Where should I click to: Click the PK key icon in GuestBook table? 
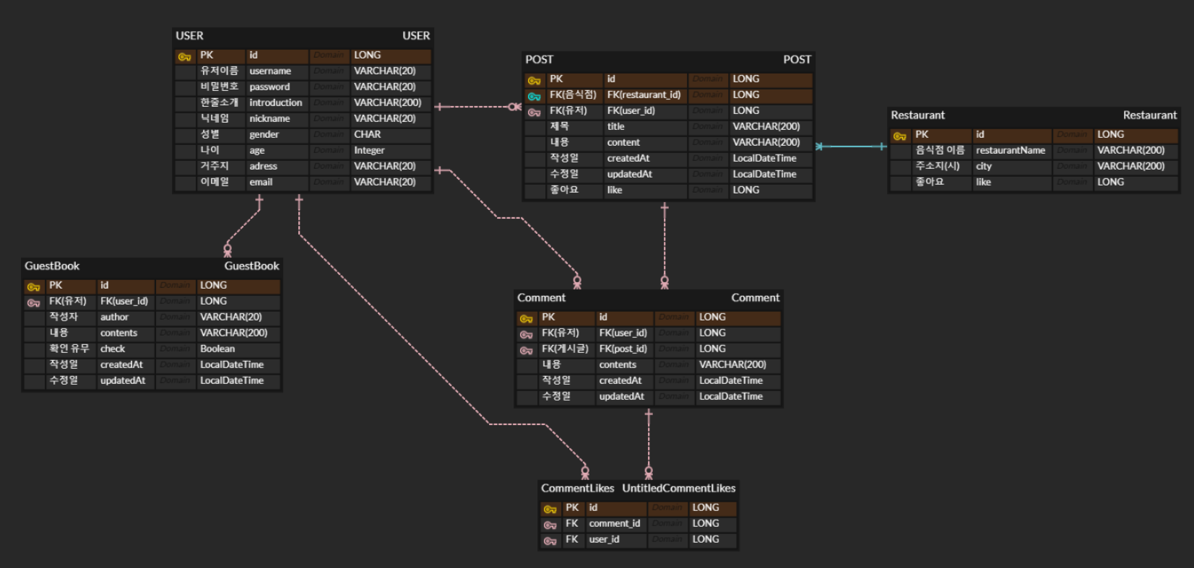[x=33, y=287]
